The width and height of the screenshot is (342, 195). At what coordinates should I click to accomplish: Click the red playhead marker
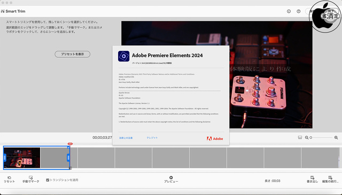(70, 144)
